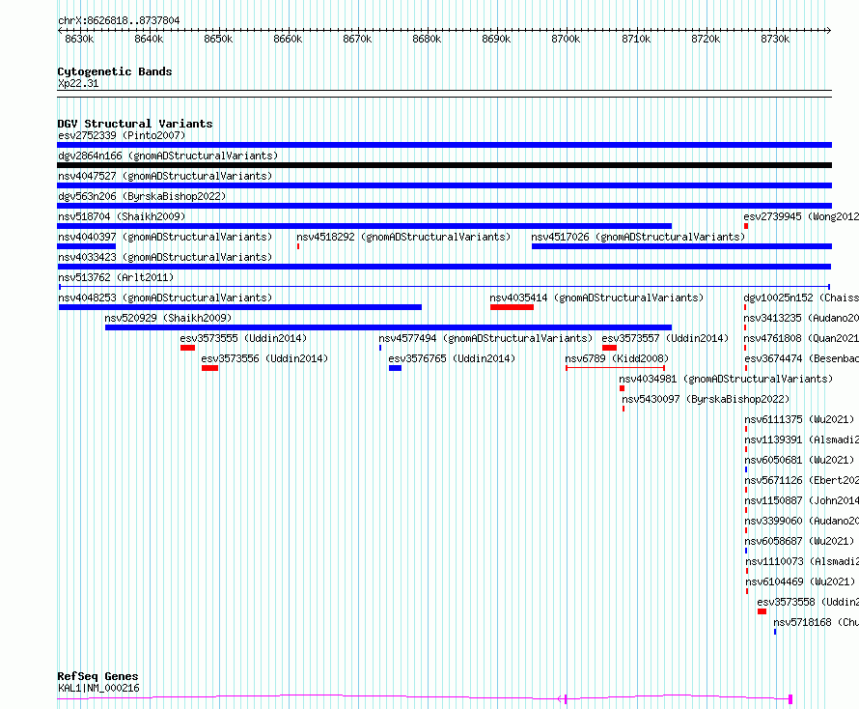Select the red esv3573558 variant bar
Screen dimensions: 859x709
click(x=762, y=611)
